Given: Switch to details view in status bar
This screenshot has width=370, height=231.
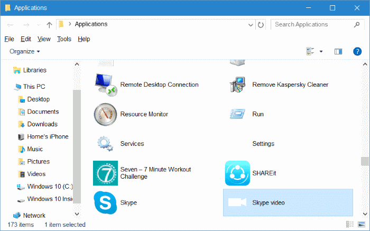Looking at the screenshot, I should (350, 224).
